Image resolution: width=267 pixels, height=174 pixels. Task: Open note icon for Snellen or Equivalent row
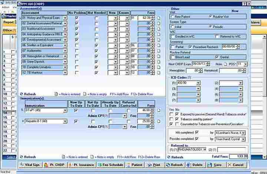[x=159, y=45]
